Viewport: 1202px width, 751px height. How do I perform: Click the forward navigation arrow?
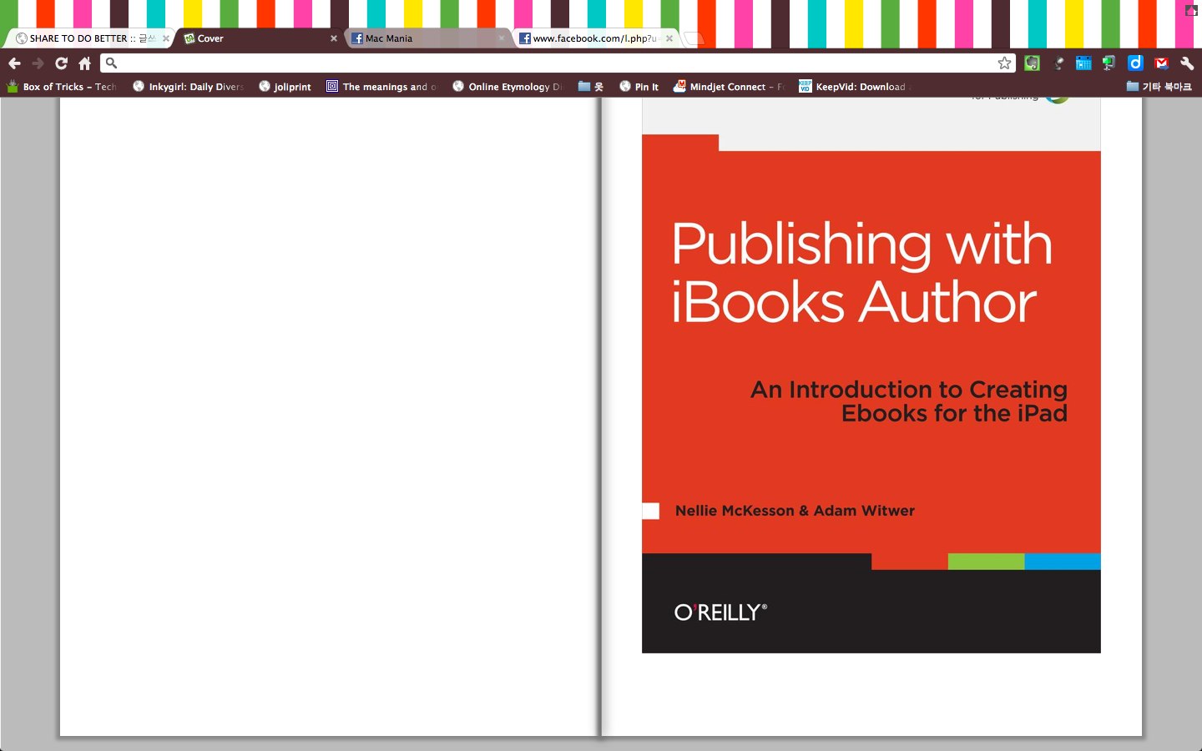[x=38, y=63]
